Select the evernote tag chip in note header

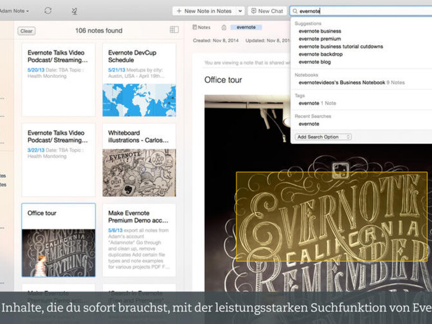[x=246, y=27]
